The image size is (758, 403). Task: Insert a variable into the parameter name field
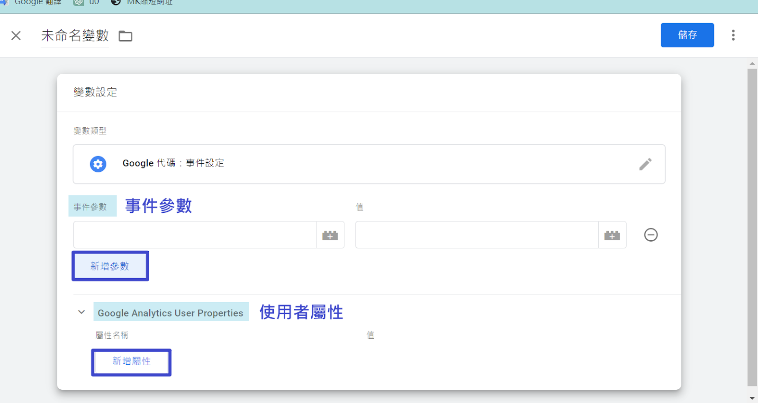pyautogui.click(x=330, y=235)
